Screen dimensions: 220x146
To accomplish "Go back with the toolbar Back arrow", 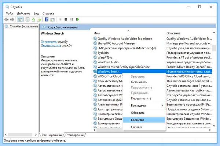I will 7,19.
